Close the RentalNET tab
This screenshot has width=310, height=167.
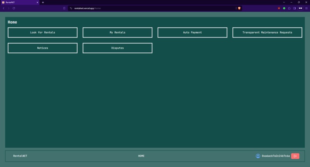(x=37, y=2)
